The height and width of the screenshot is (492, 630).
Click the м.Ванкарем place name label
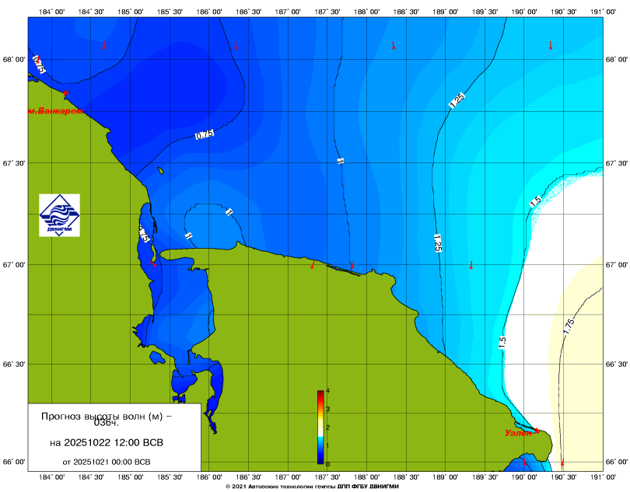(x=54, y=111)
